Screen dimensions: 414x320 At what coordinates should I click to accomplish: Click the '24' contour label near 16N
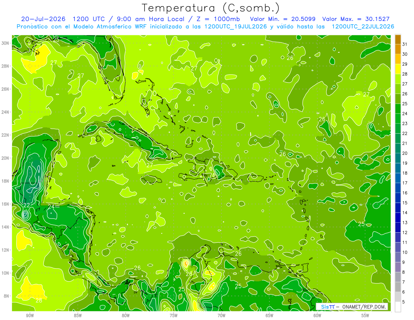tap(51, 207)
